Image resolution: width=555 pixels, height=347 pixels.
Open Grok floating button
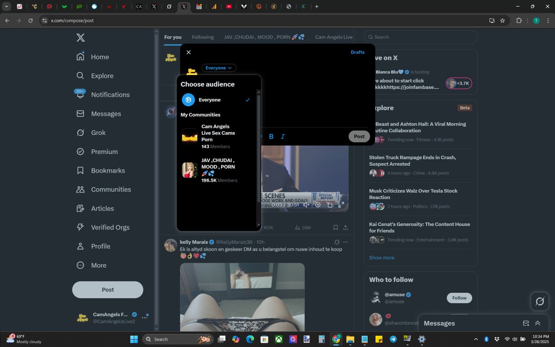tap(540, 302)
